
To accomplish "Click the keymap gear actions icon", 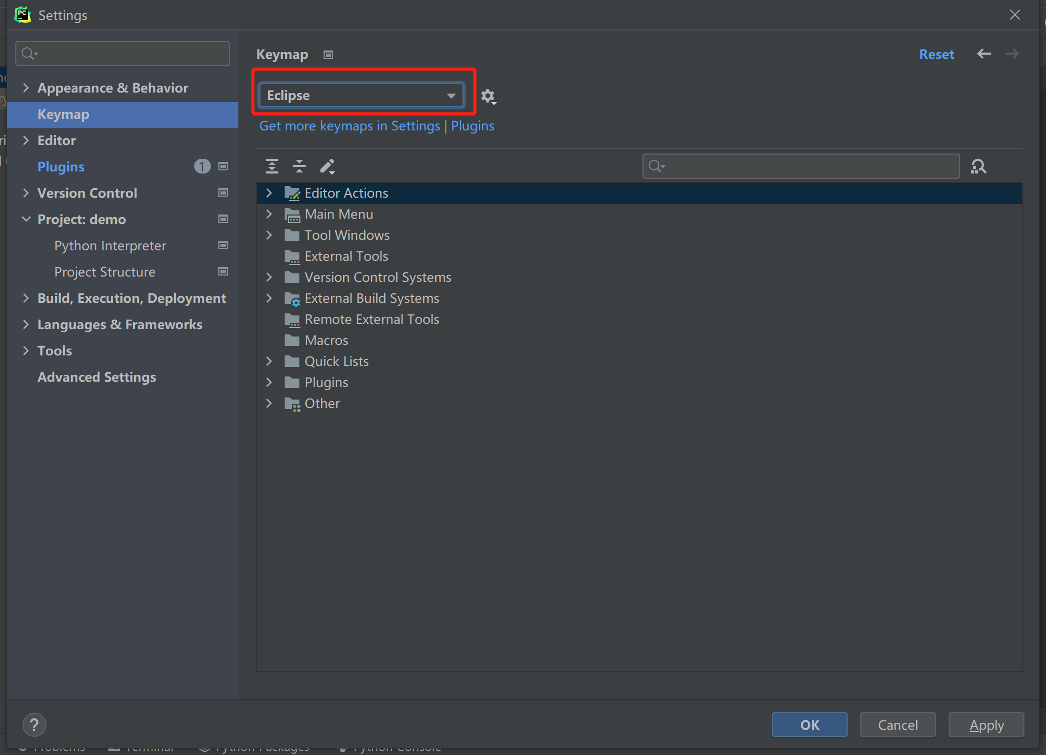I will pyautogui.click(x=488, y=97).
